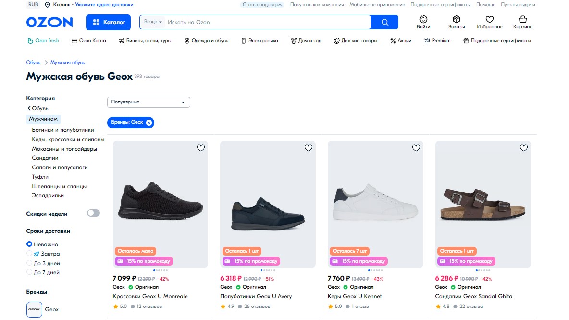Select the Туфли category
This screenshot has width=569, height=320.
(40, 177)
